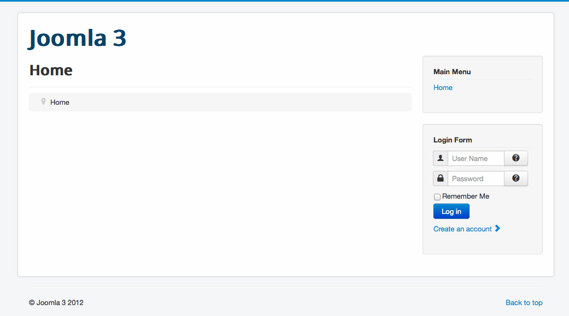The height and width of the screenshot is (316, 569).
Task: Click the breadcrumb location pin icon
Action: tap(44, 102)
